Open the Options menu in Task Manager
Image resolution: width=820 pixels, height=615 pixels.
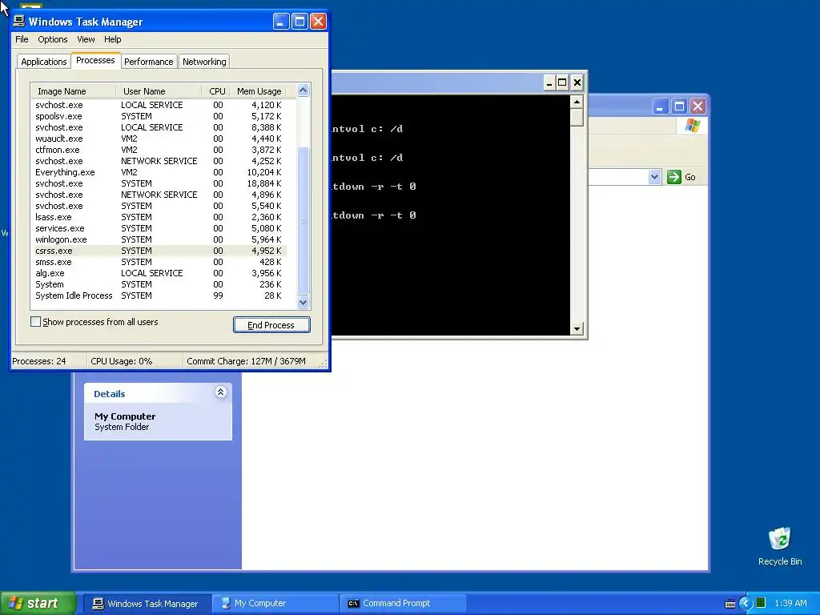point(52,39)
